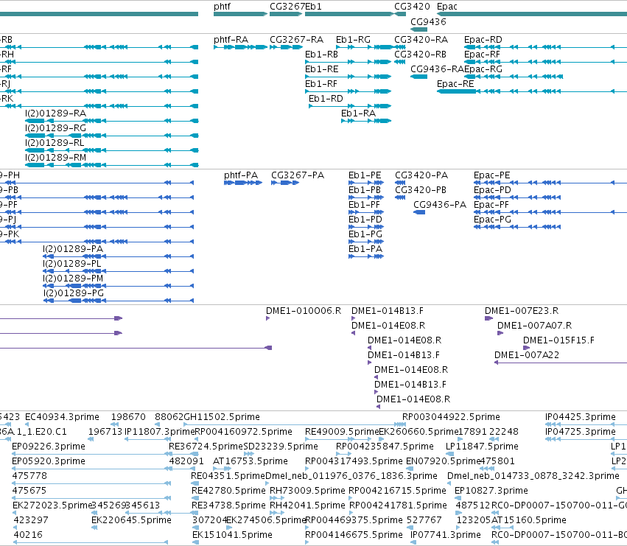627x546 pixels.
Task: Select feature DME1-007A07.R
Action: click(534, 326)
